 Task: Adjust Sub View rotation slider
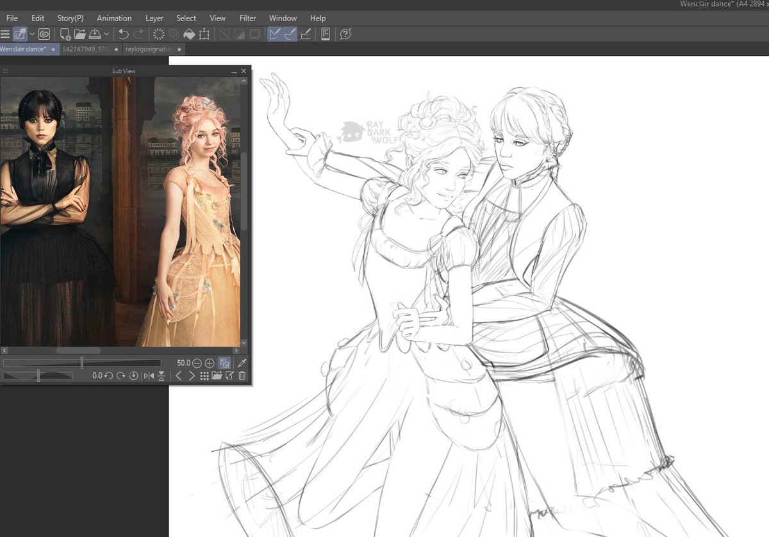click(x=38, y=376)
